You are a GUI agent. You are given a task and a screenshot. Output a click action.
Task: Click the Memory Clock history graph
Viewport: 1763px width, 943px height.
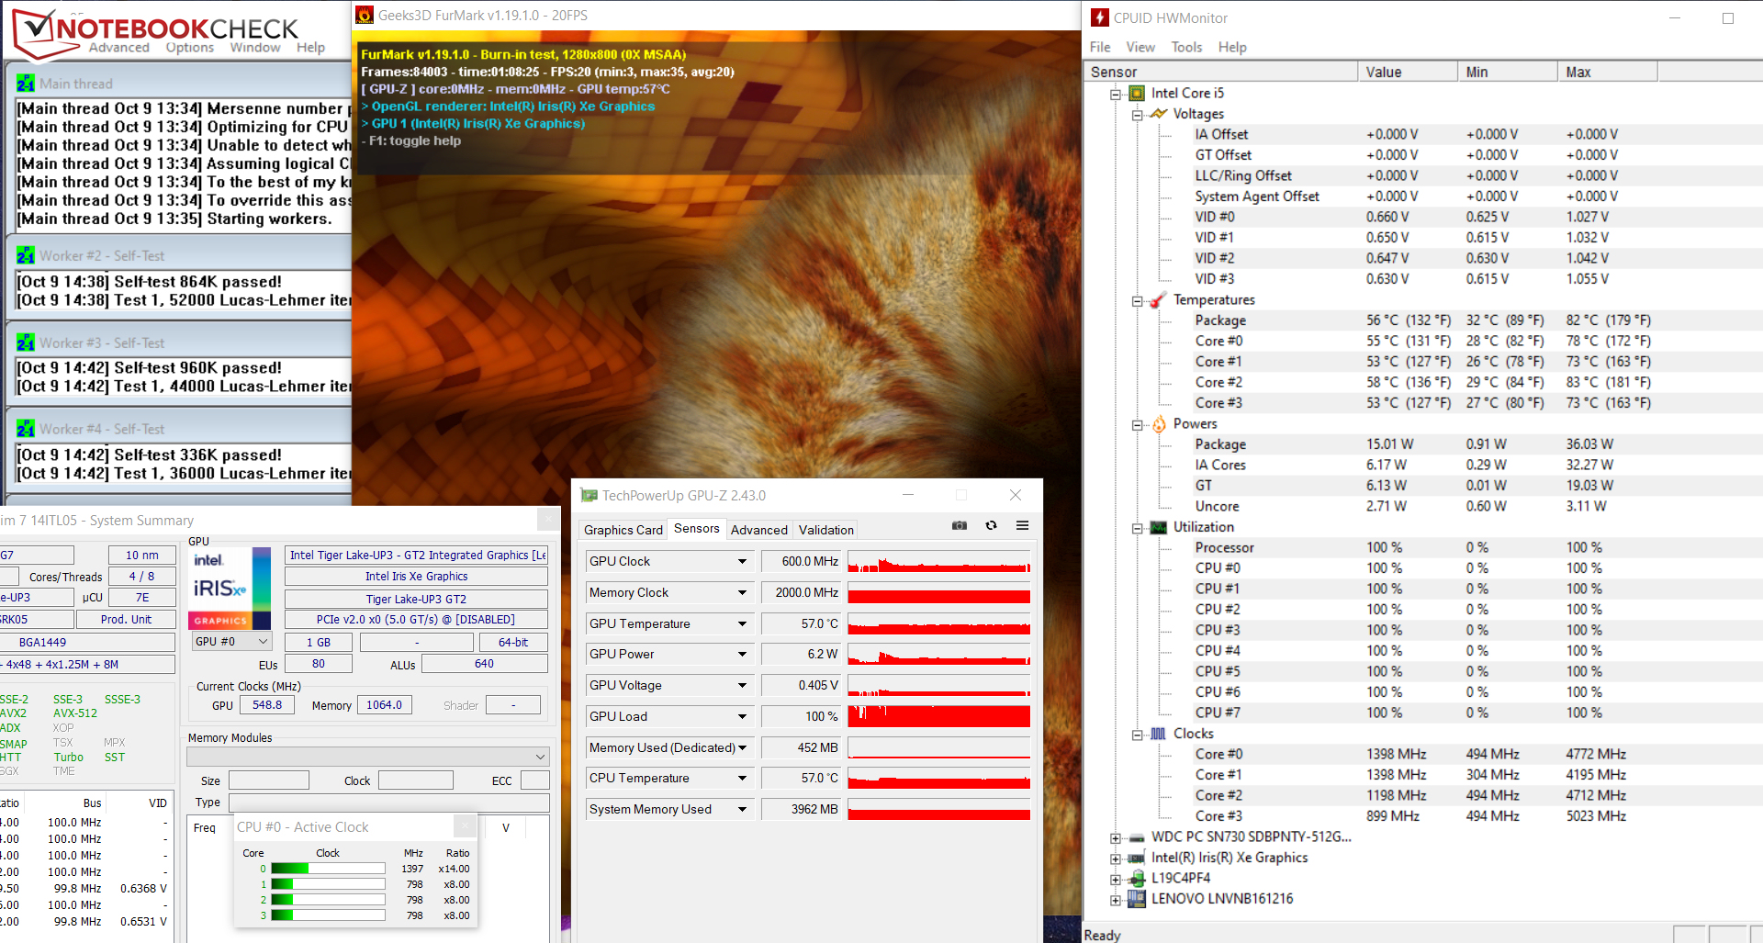click(938, 592)
